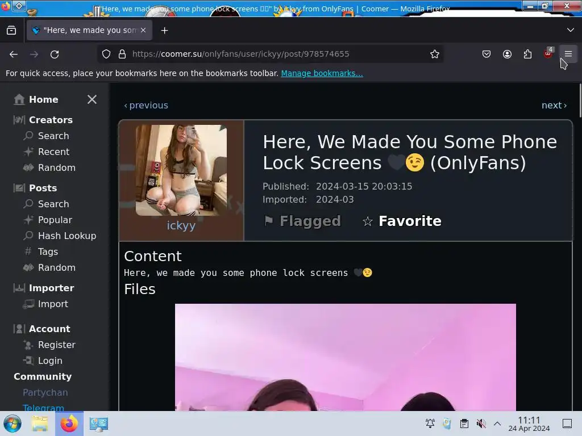Screen dimensions: 582x436
Task: Close the sidebar with X
Action: tap(92, 99)
